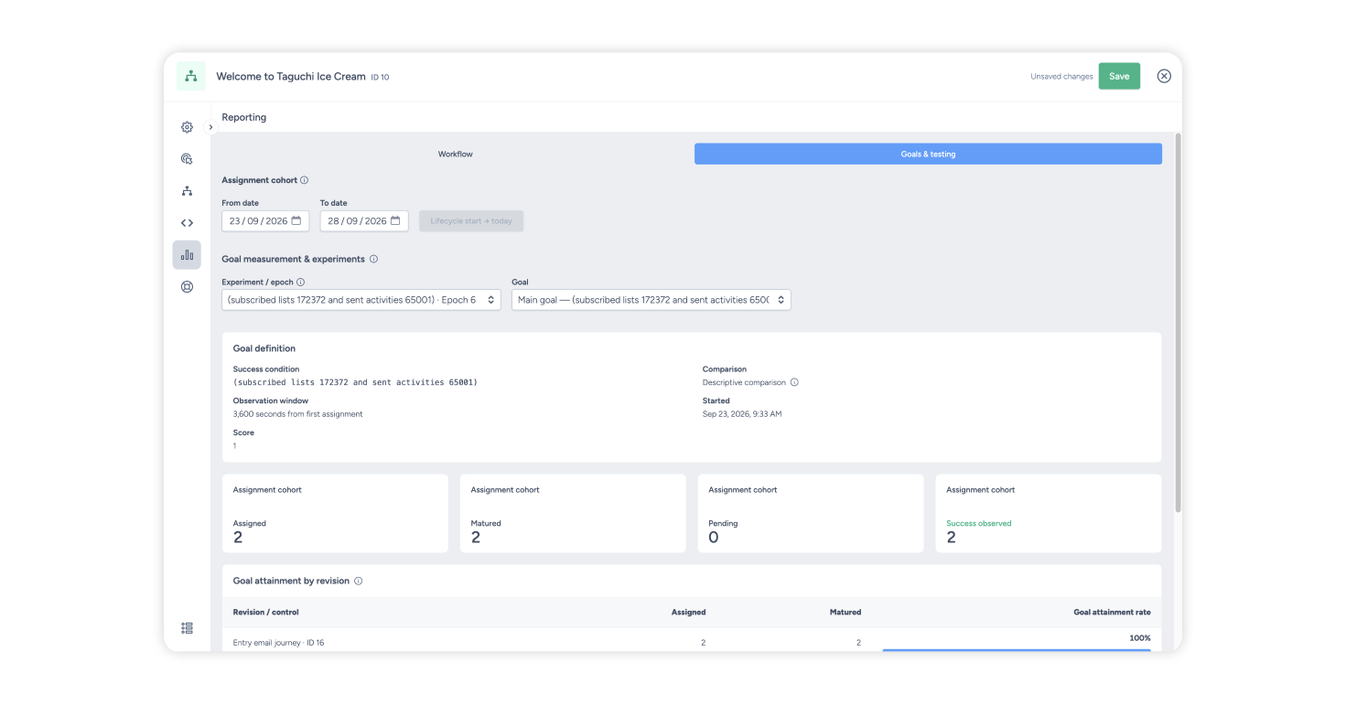The width and height of the screenshot is (1346, 705).
Task: Open the targeting cursor icon in sidebar
Action: [x=187, y=159]
